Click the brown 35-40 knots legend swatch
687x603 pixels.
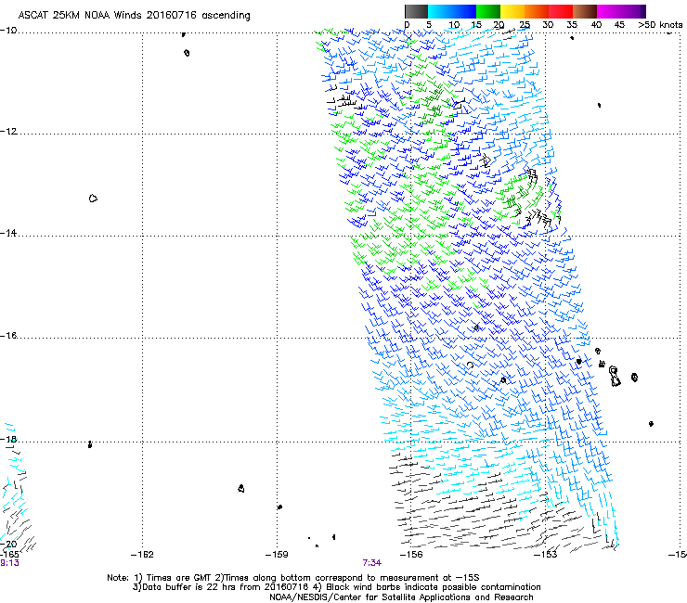click(x=585, y=11)
